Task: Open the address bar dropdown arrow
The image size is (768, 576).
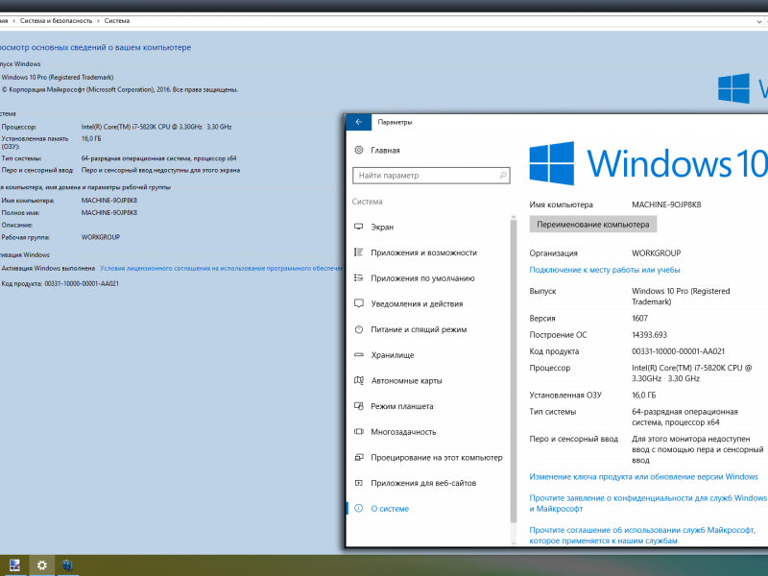Action: click(x=759, y=21)
